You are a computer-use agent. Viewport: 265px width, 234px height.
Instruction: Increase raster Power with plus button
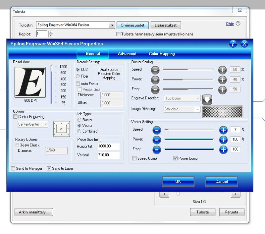222,80
